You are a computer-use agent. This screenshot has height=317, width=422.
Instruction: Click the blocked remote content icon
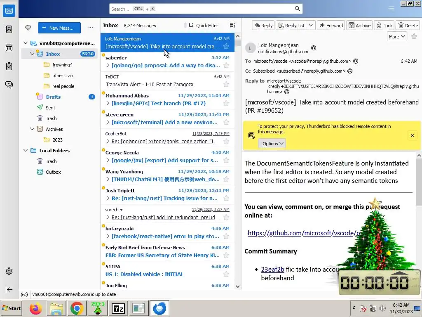tap(251, 135)
